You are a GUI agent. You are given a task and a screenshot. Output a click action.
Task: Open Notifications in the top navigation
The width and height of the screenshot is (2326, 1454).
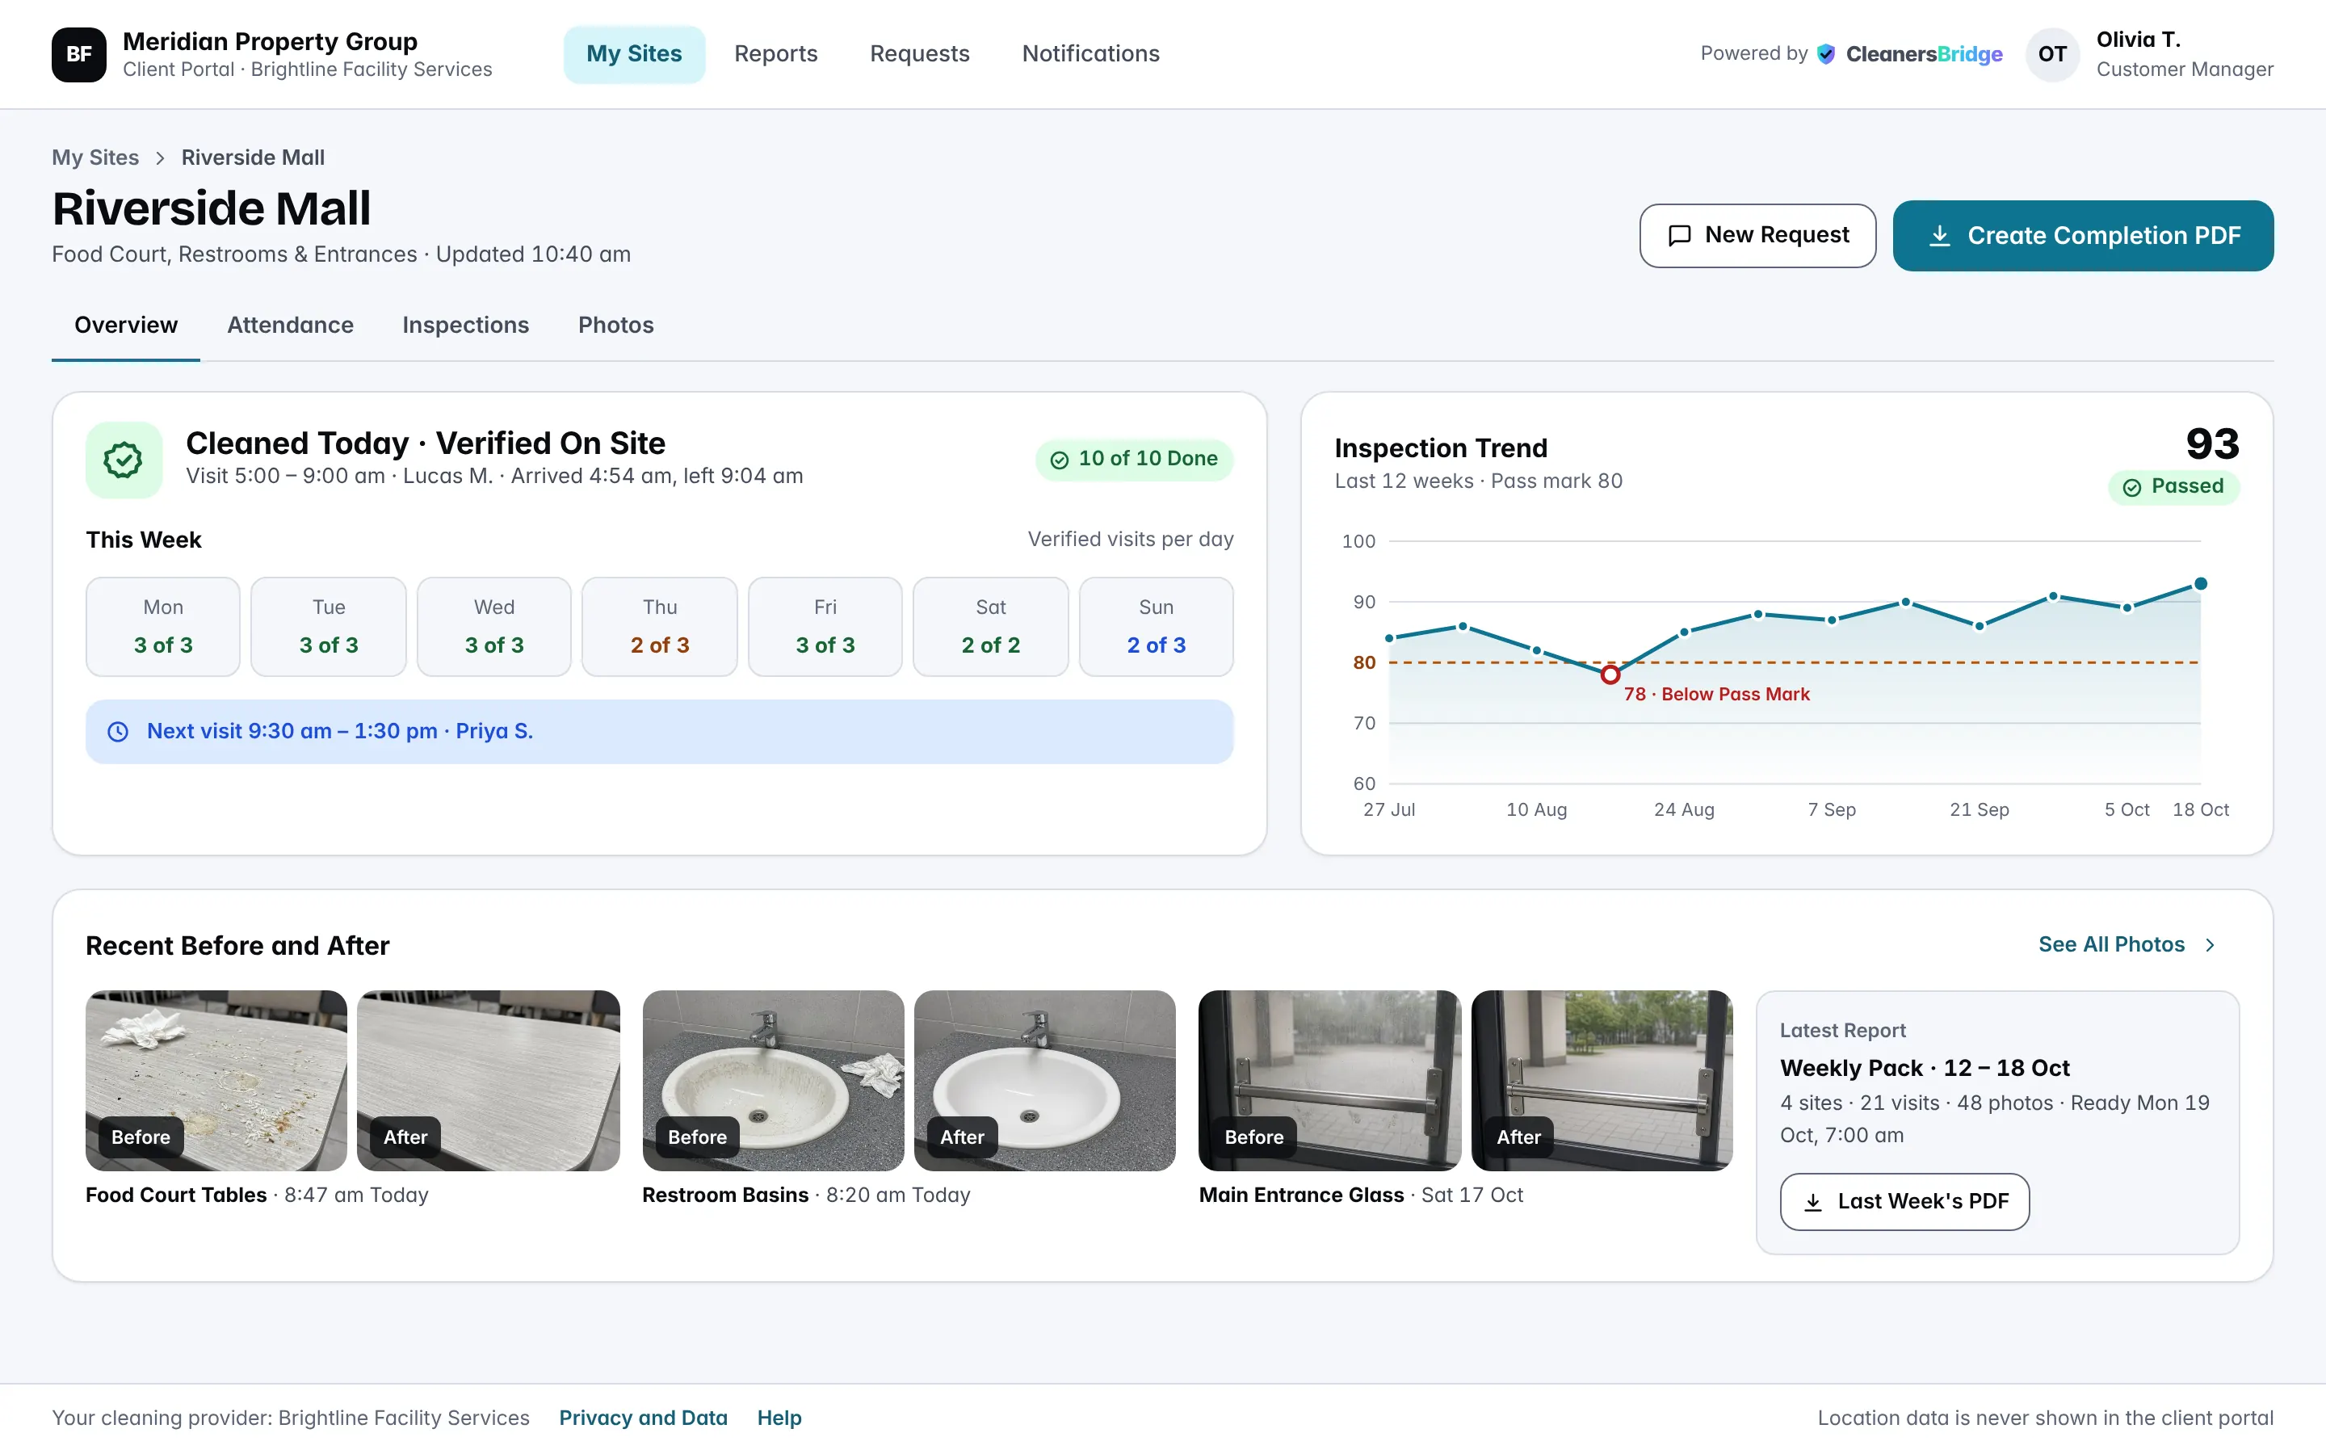coord(1091,54)
